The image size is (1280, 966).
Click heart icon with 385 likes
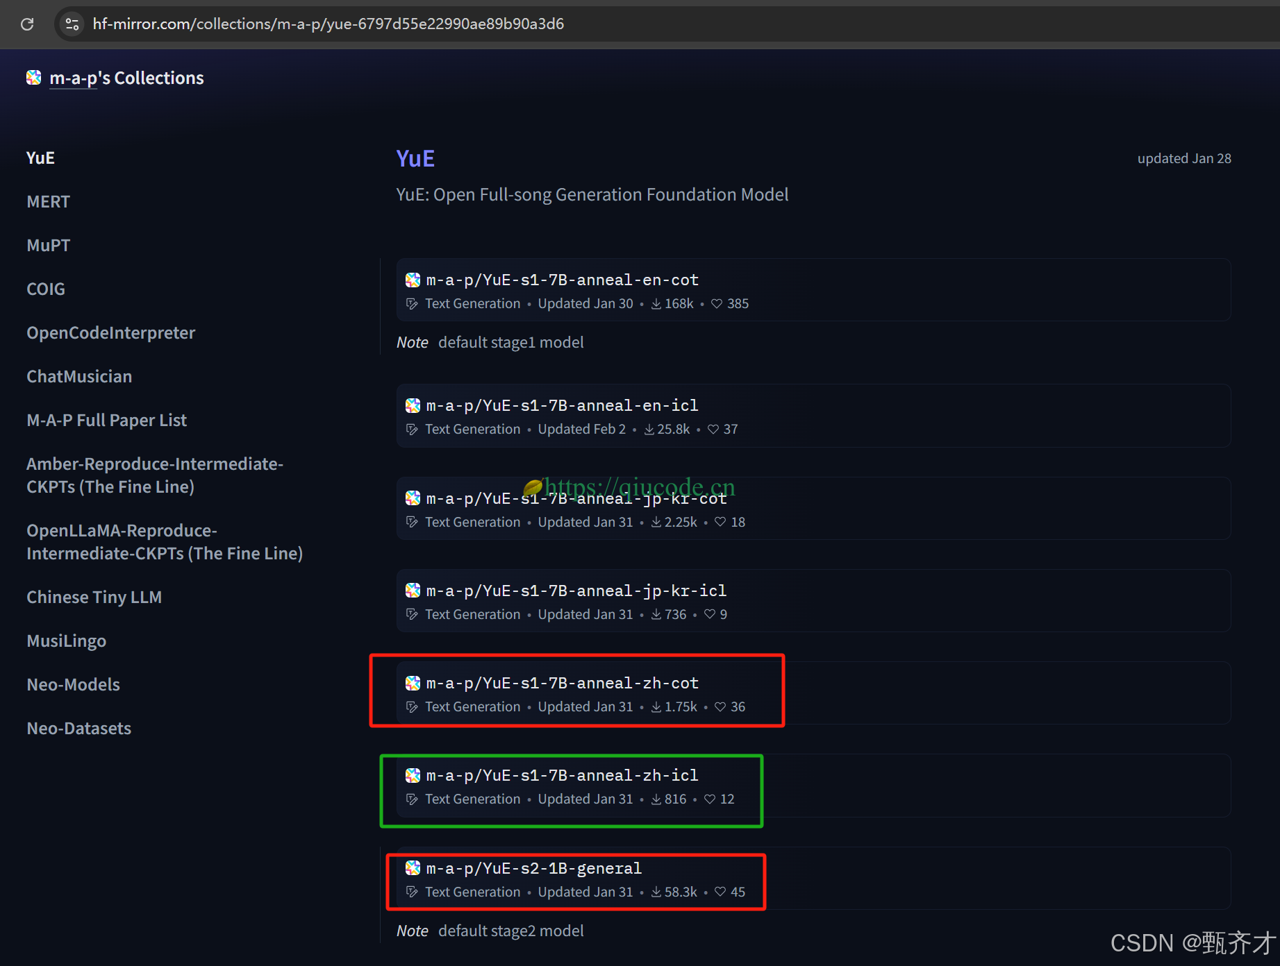[717, 304]
